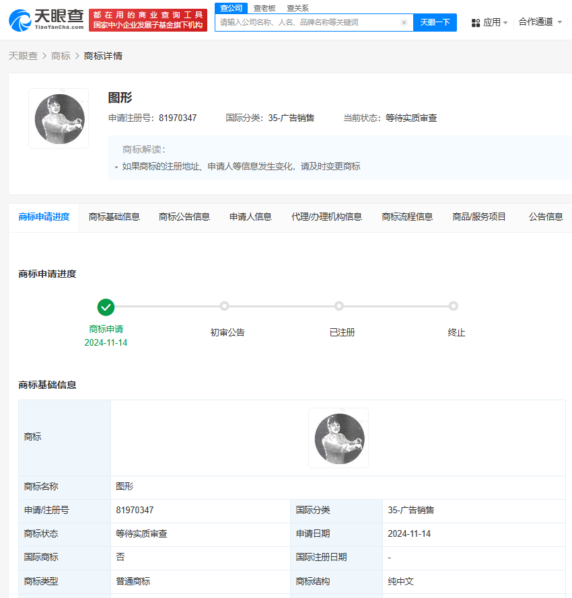
Task: Open the 代理/办理机构信息 tab
Action: 326,217
